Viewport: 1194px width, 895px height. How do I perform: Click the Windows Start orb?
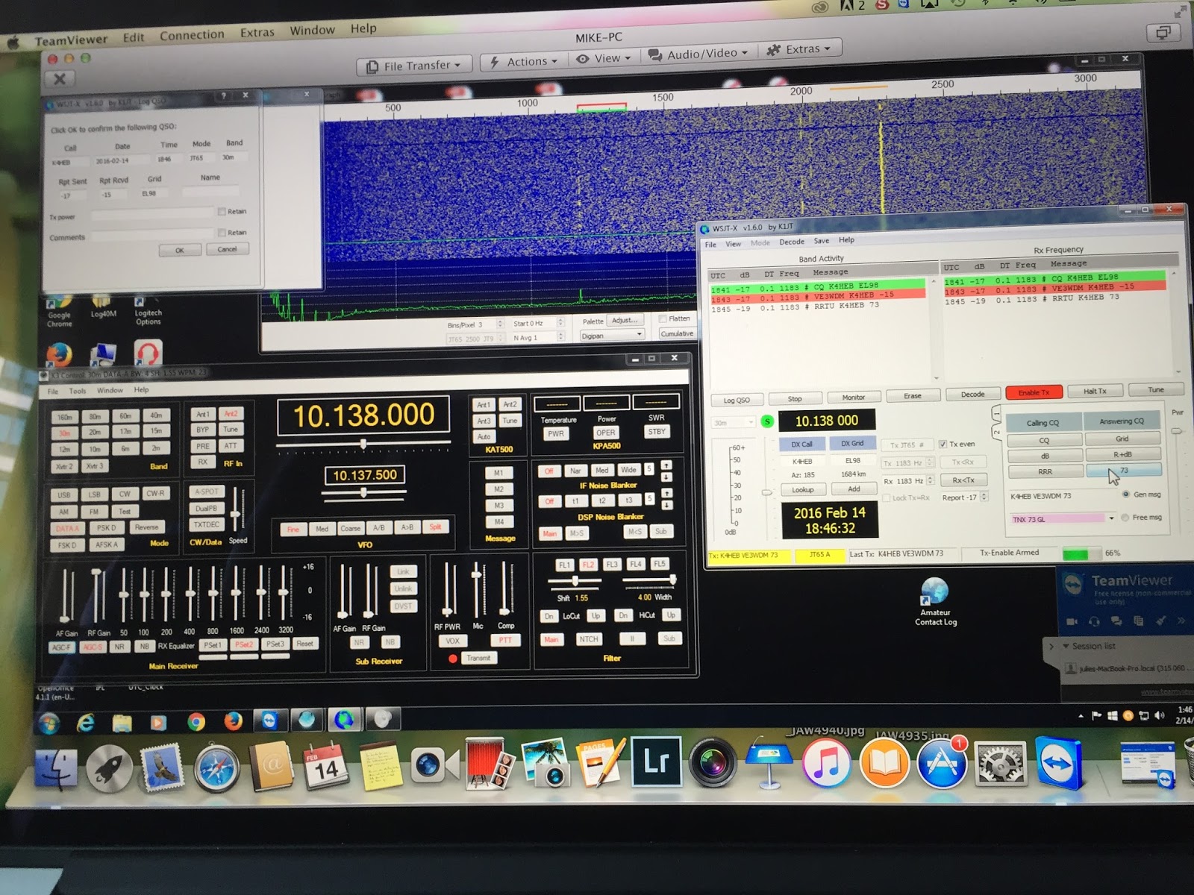click(x=49, y=722)
